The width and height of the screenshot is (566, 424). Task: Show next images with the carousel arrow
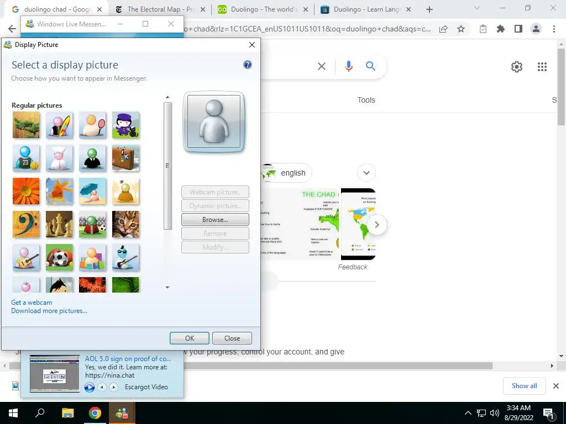pos(377,225)
